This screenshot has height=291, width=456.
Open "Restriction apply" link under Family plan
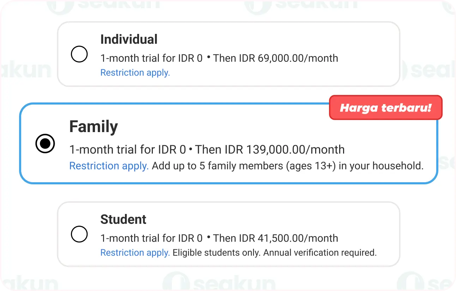(x=109, y=166)
